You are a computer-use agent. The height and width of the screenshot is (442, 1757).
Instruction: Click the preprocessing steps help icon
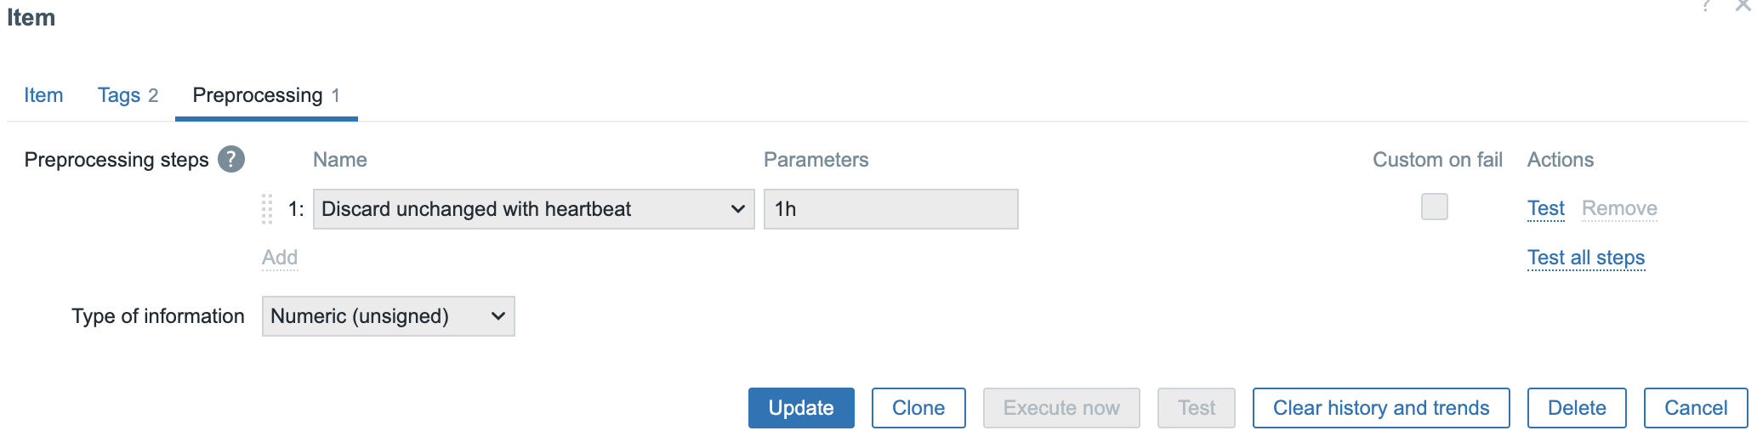point(231,159)
